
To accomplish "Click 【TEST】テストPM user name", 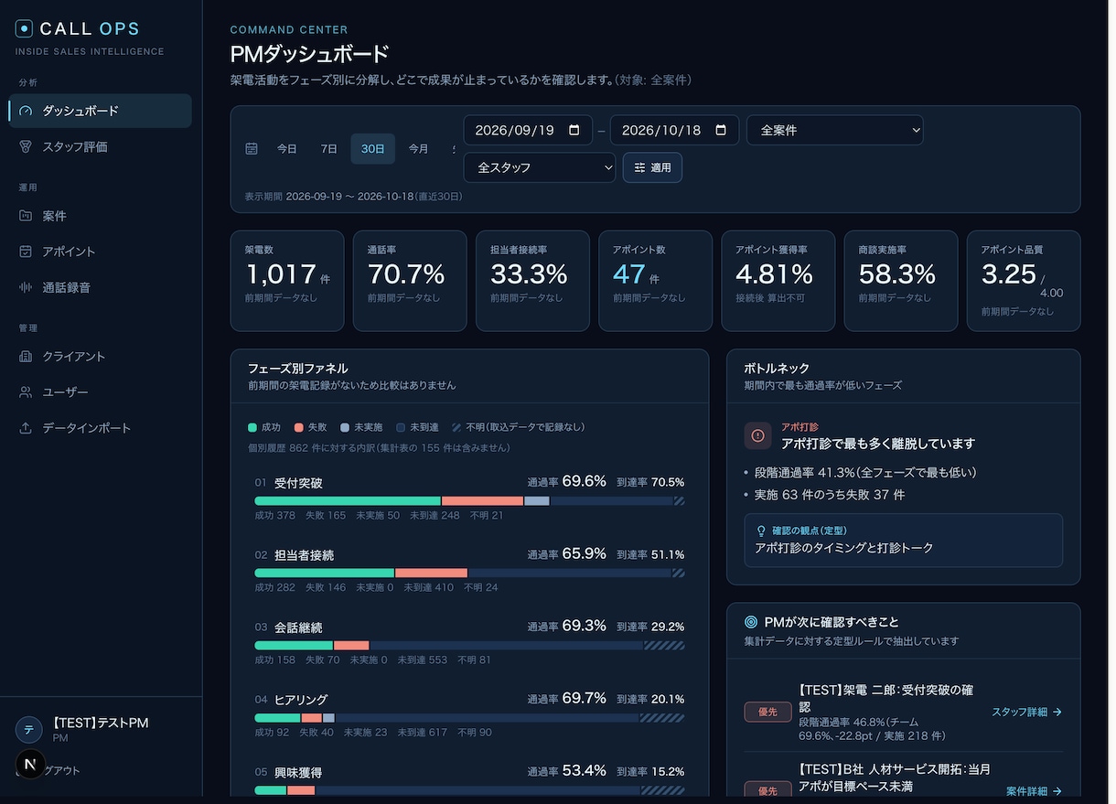I will point(101,723).
